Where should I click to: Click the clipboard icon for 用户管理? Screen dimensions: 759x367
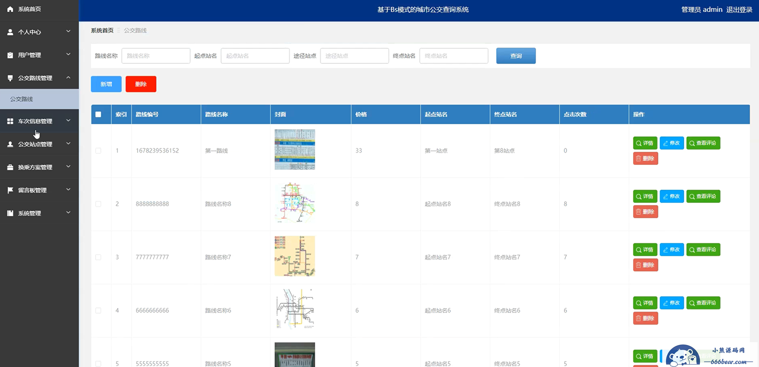(x=10, y=55)
